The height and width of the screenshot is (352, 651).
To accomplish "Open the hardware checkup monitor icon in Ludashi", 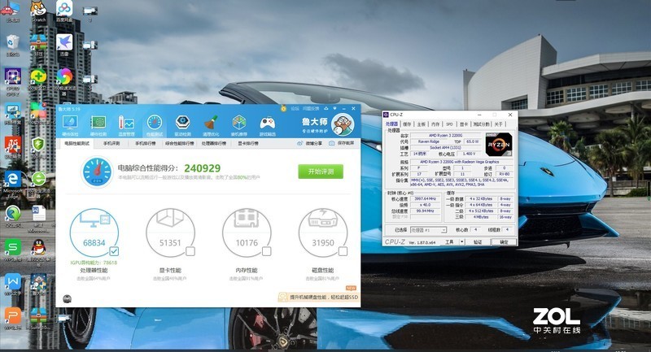I will click(x=70, y=123).
